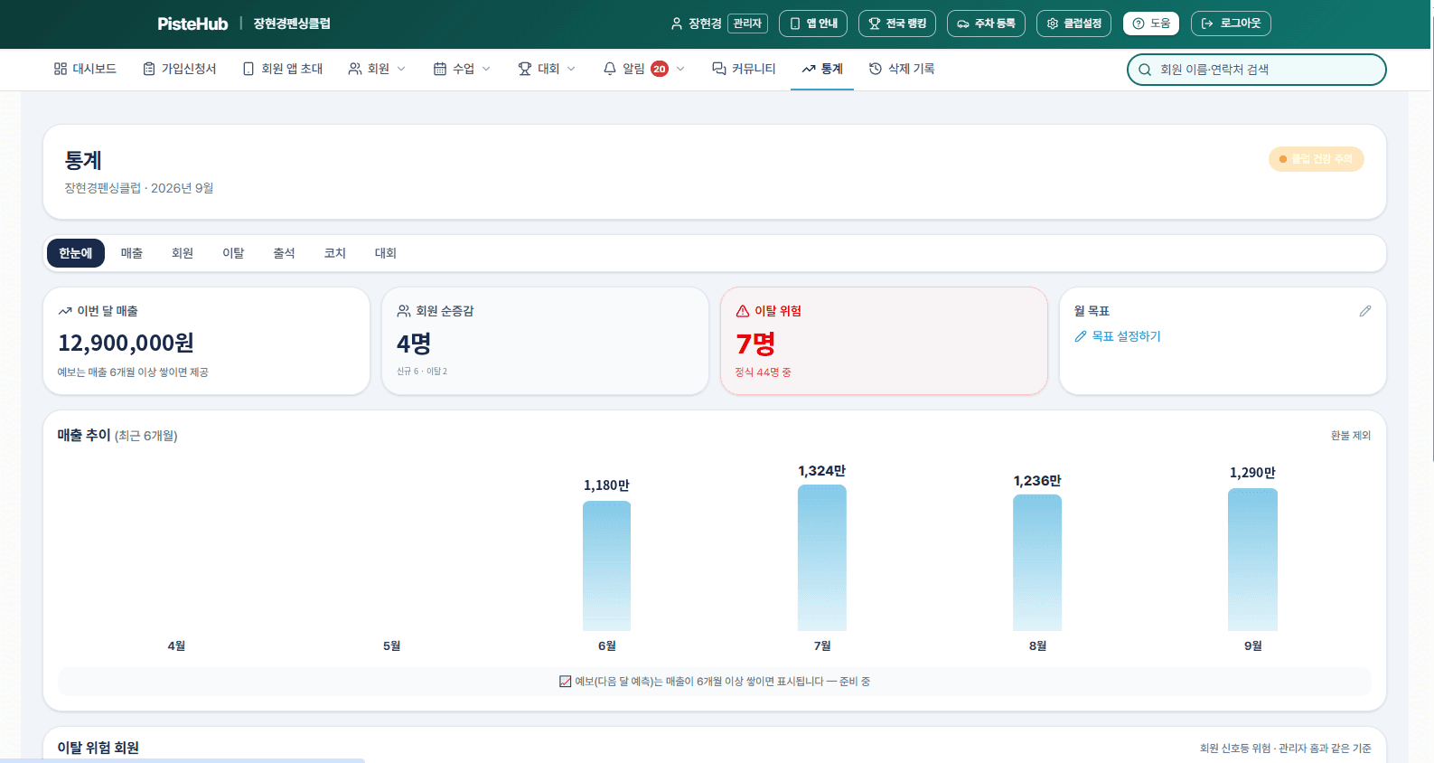1434x763 pixels.
Task: Switch to the 이탈 tab
Action: [233, 253]
